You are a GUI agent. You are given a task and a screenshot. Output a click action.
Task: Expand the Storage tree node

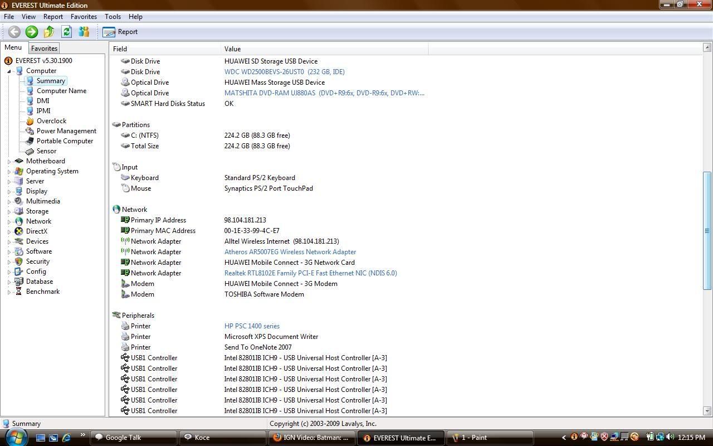point(9,212)
